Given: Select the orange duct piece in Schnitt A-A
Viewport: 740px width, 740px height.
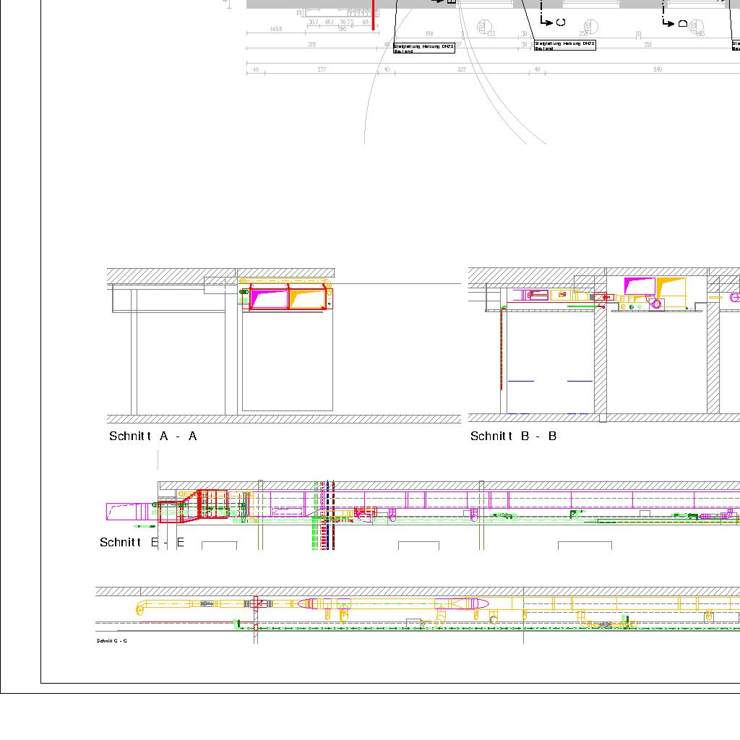Looking at the screenshot, I should click(x=307, y=297).
